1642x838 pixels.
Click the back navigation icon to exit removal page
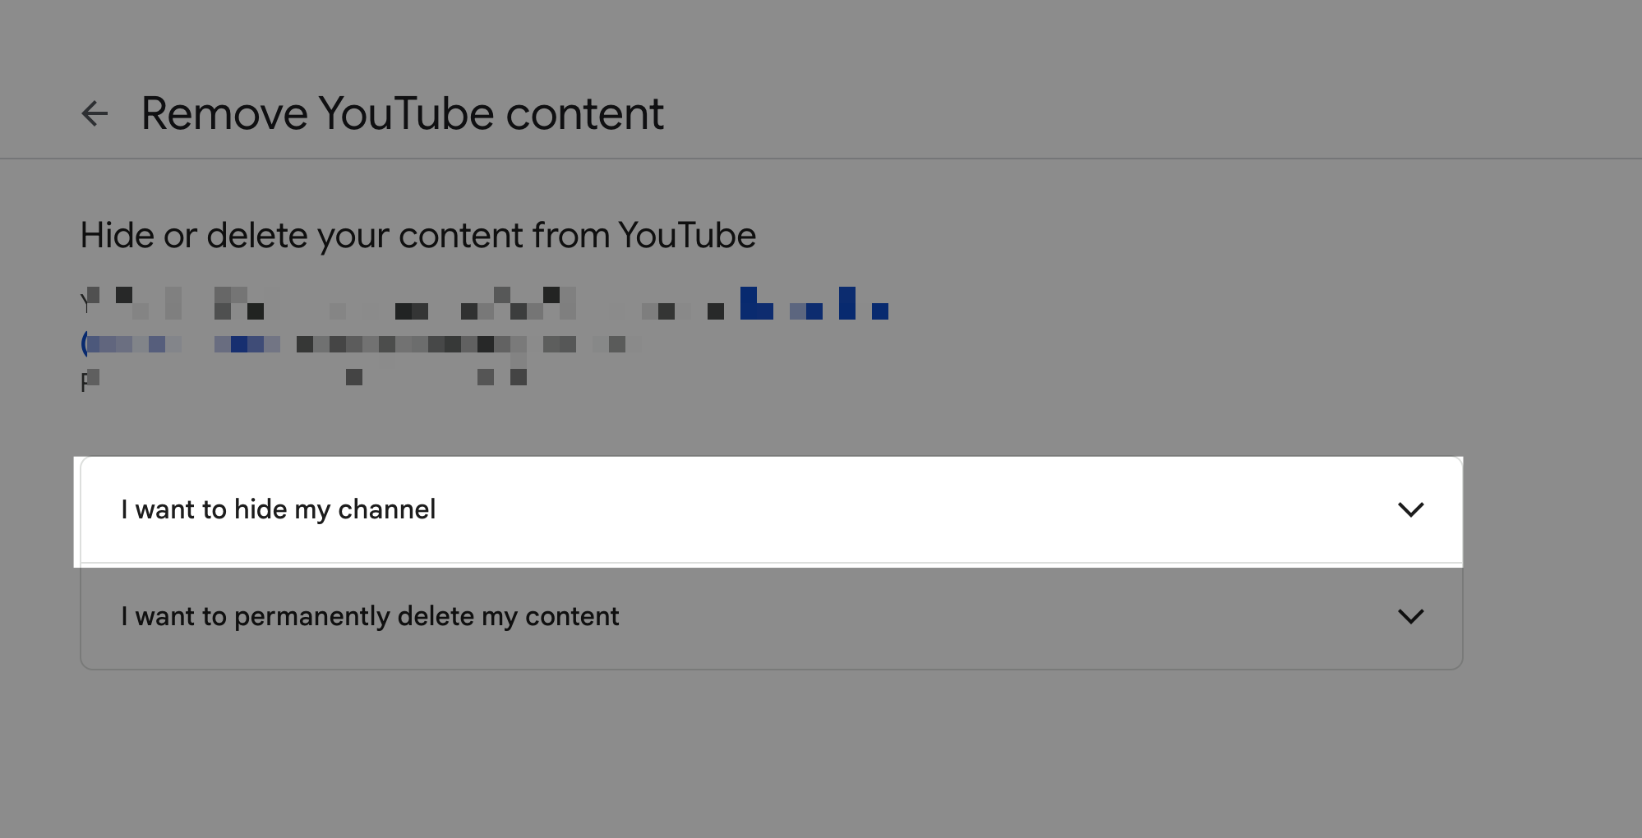point(95,113)
